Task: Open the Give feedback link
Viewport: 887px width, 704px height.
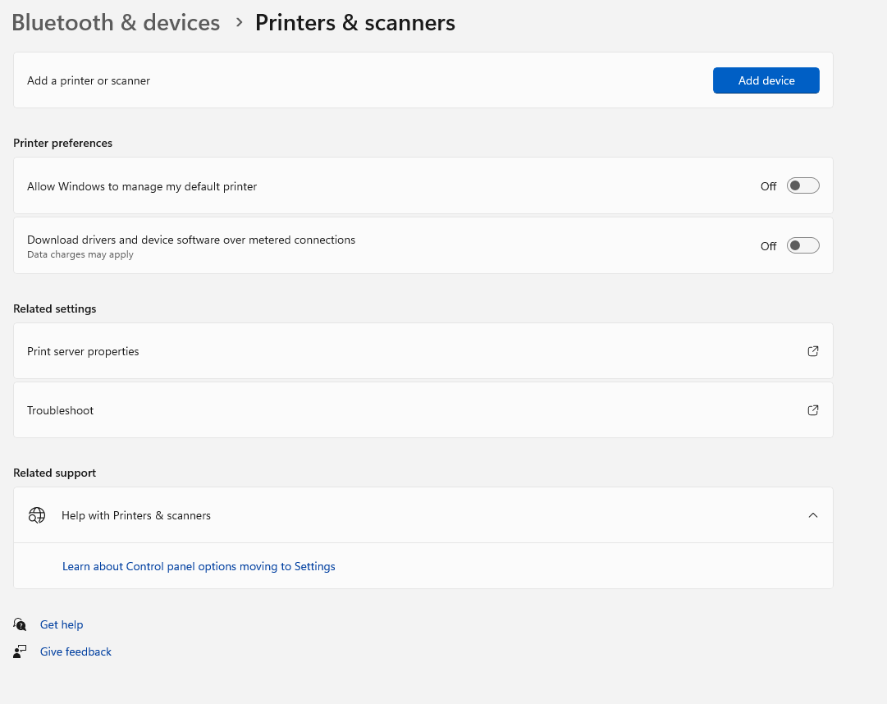Action: (x=75, y=651)
